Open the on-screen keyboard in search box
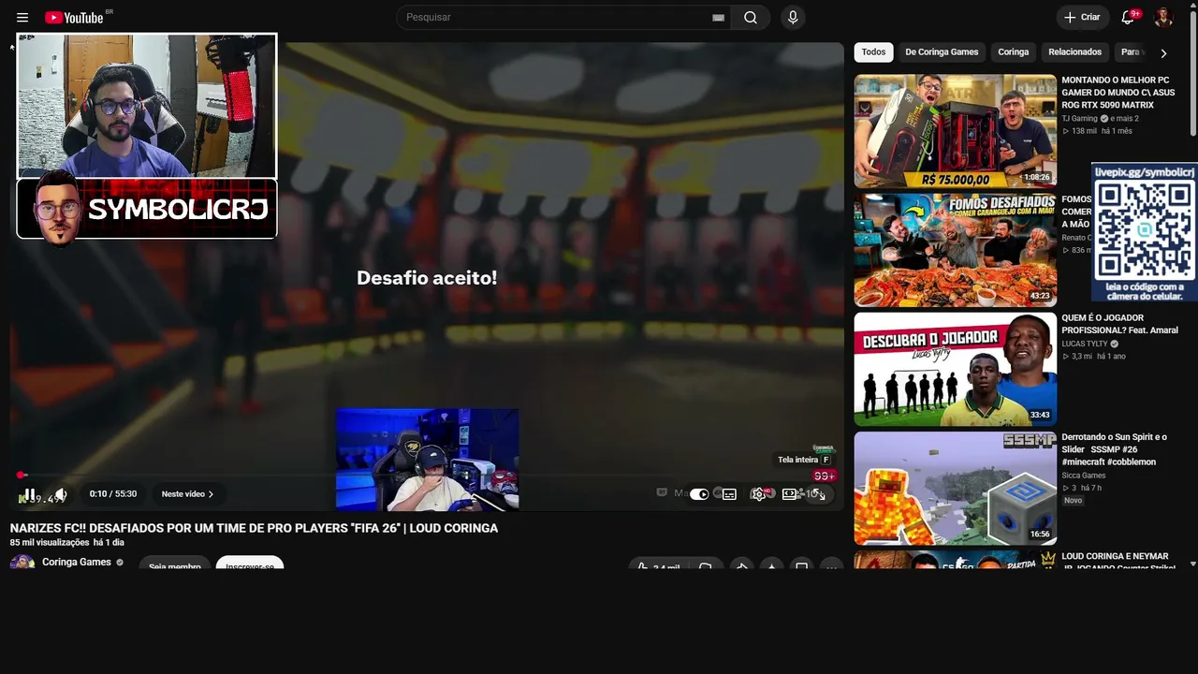This screenshot has height=674, width=1198. 718,18
